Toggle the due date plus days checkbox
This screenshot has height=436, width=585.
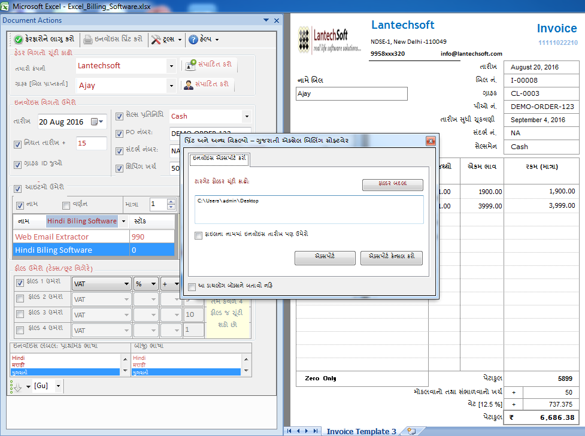(17, 144)
